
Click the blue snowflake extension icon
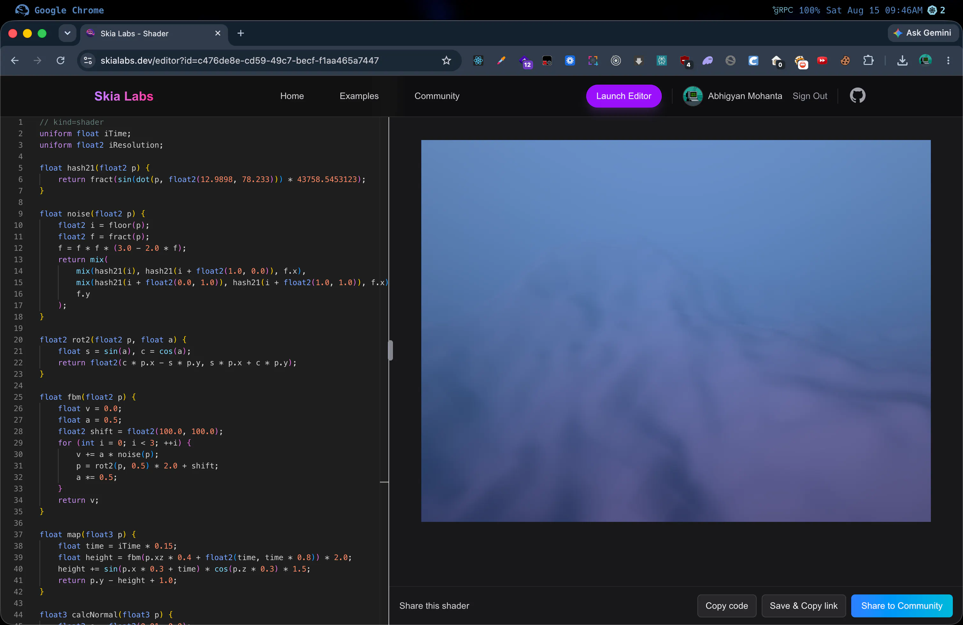[x=570, y=61]
